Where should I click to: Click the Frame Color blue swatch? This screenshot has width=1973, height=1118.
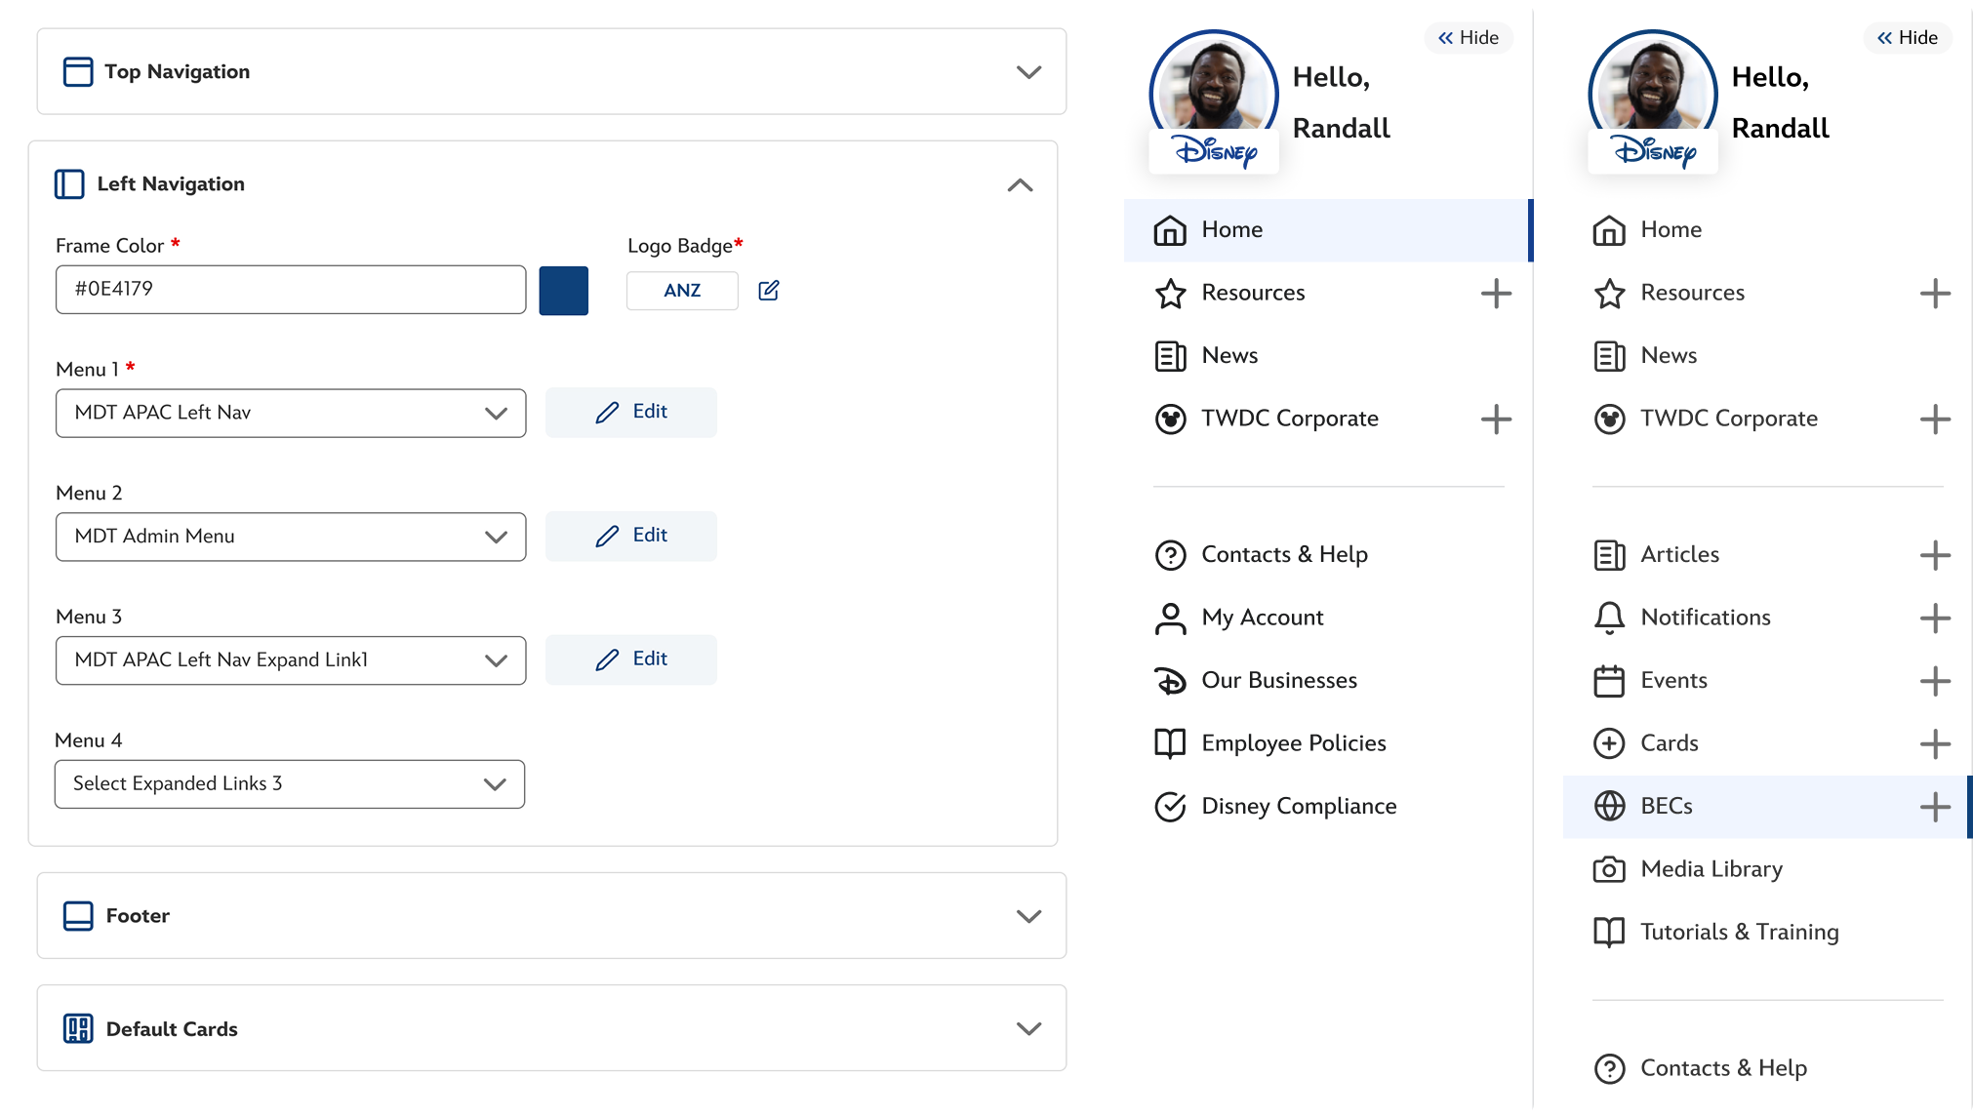[x=564, y=291]
